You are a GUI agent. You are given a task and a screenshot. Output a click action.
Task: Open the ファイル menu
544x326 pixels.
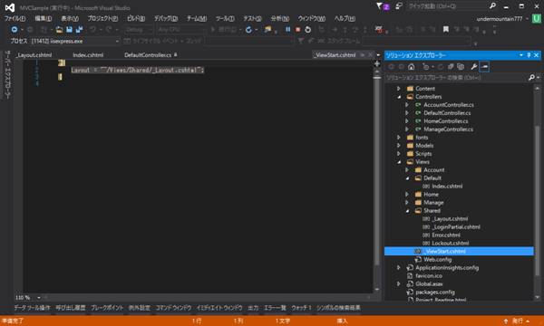15,18
